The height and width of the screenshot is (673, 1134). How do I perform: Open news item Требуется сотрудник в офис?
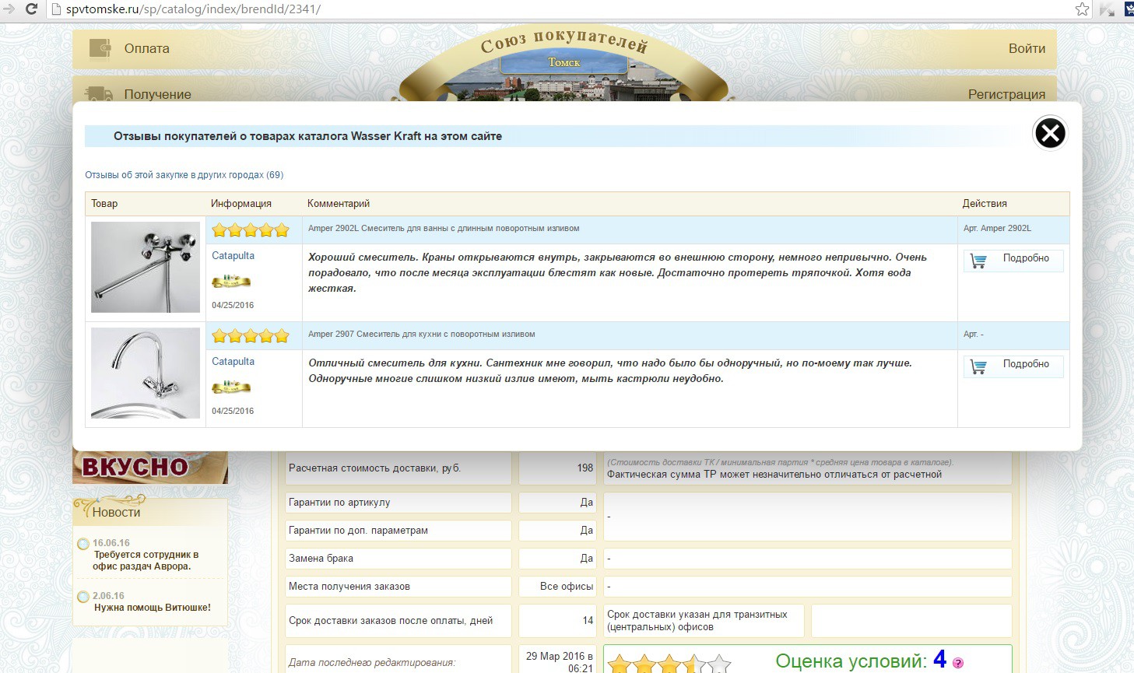146,560
